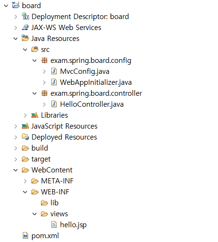The height and width of the screenshot is (242, 218).
Task: Select the Libraries label
Action: click(54, 115)
